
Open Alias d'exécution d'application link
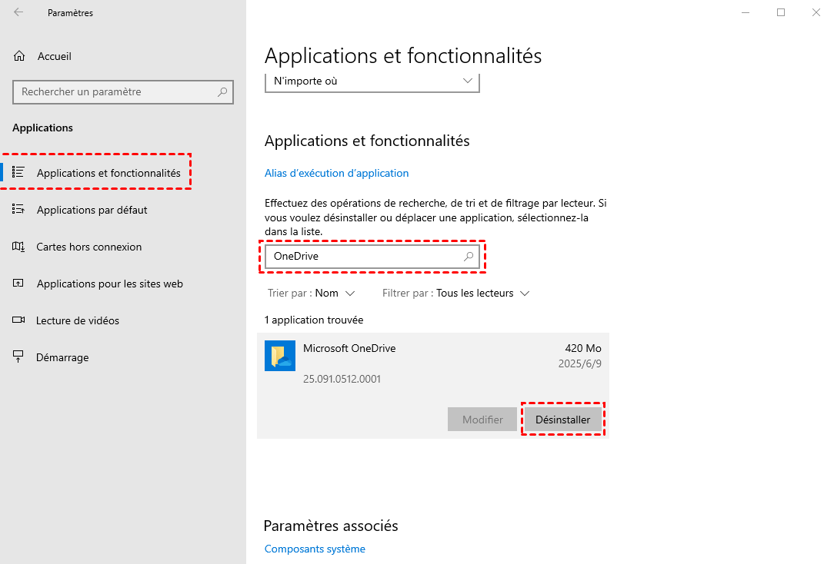[x=336, y=173]
